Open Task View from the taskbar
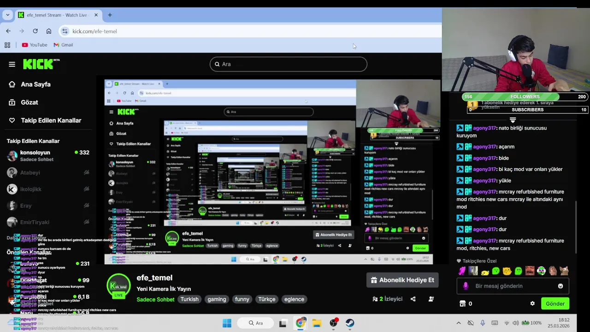 pyautogui.click(x=283, y=323)
